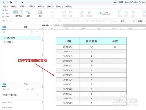Toggle Italic formatting
The image size is (146, 110).
78,21
